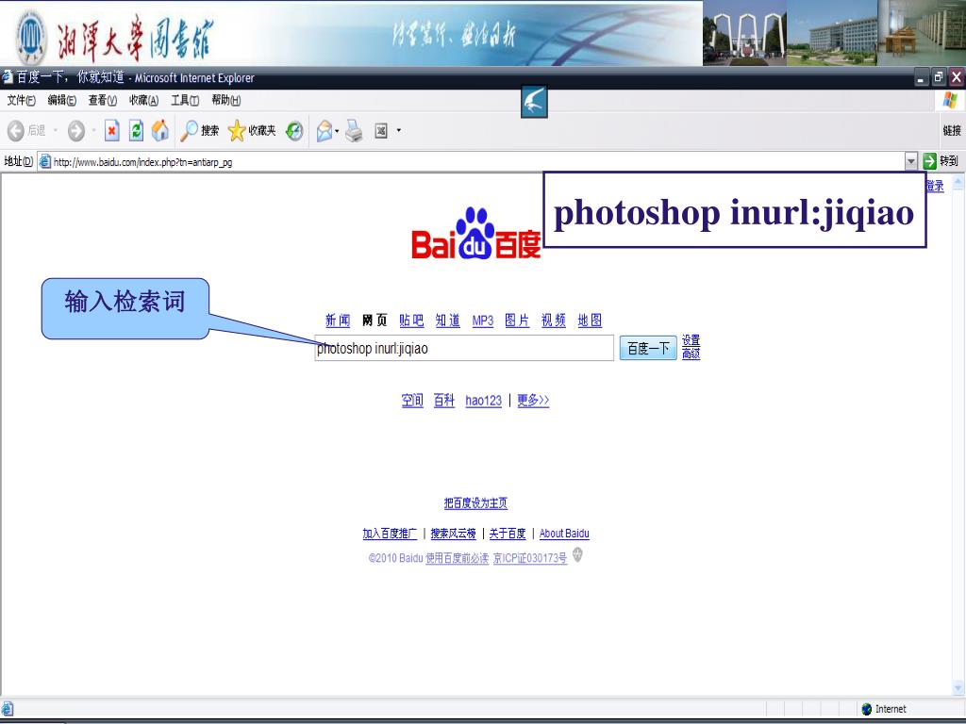Image resolution: width=966 pixels, height=724 pixels.
Task: Switch to the 图片 search tab
Action: click(517, 321)
